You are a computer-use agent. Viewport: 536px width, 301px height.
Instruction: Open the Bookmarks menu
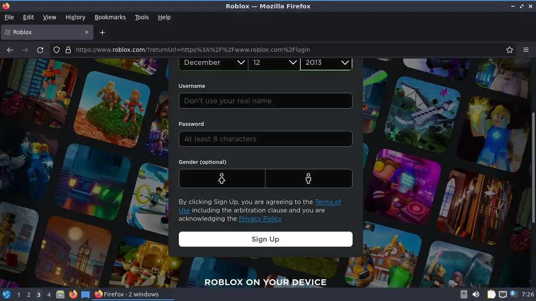[x=110, y=17]
